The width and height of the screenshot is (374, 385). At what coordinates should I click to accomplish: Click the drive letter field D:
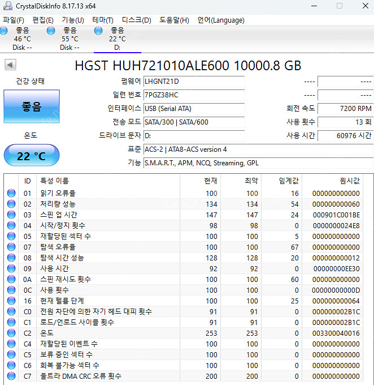[x=194, y=135]
